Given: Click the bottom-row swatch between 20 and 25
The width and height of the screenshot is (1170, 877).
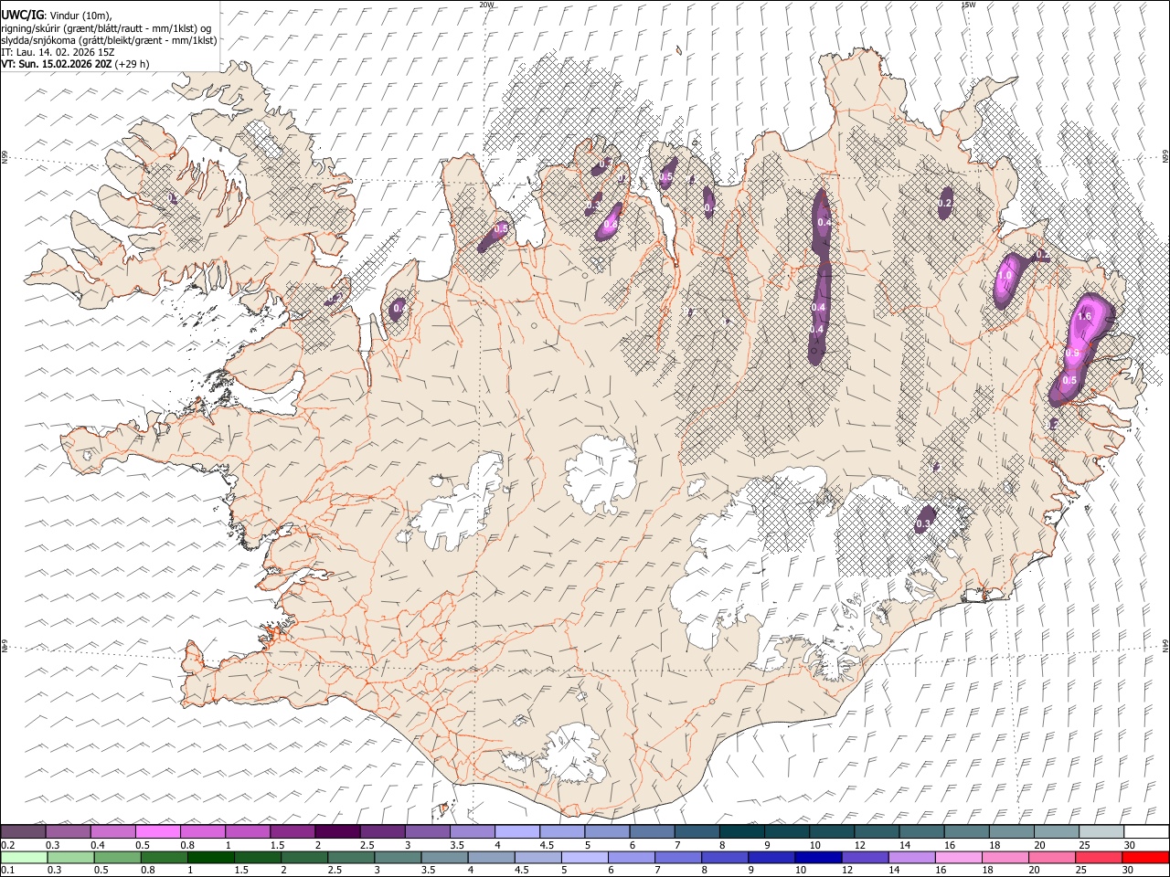Looking at the screenshot, I should coord(1052,857).
